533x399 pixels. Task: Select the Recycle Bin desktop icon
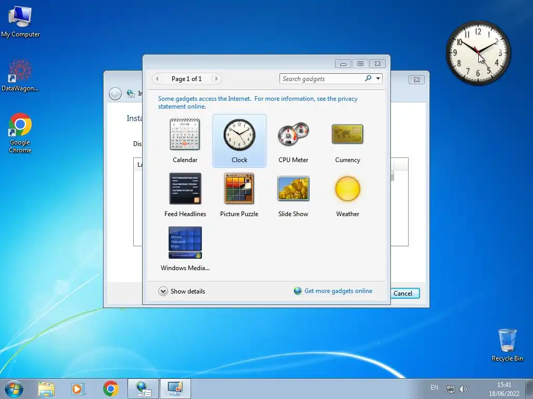(507, 345)
